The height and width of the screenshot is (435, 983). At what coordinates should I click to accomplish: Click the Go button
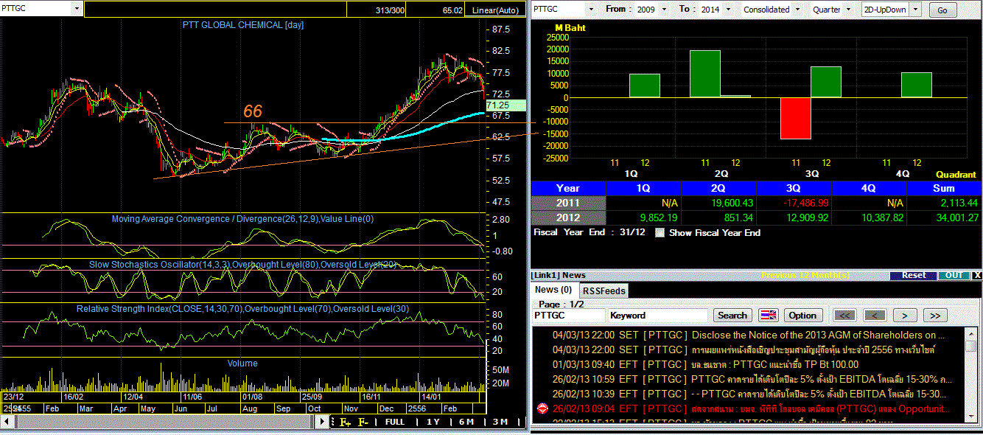tap(942, 10)
